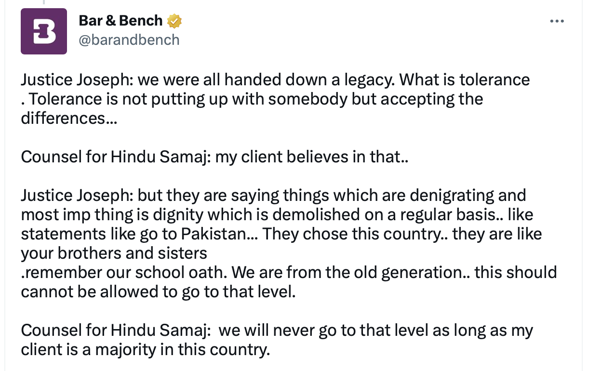
Task: Click 'my client believes in that..' line
Action: point(215,157)
